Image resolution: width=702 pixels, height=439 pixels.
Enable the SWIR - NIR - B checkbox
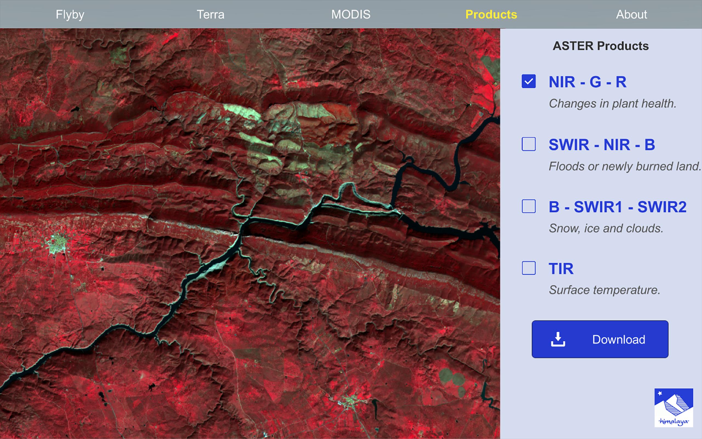click(x=528, y=144)
